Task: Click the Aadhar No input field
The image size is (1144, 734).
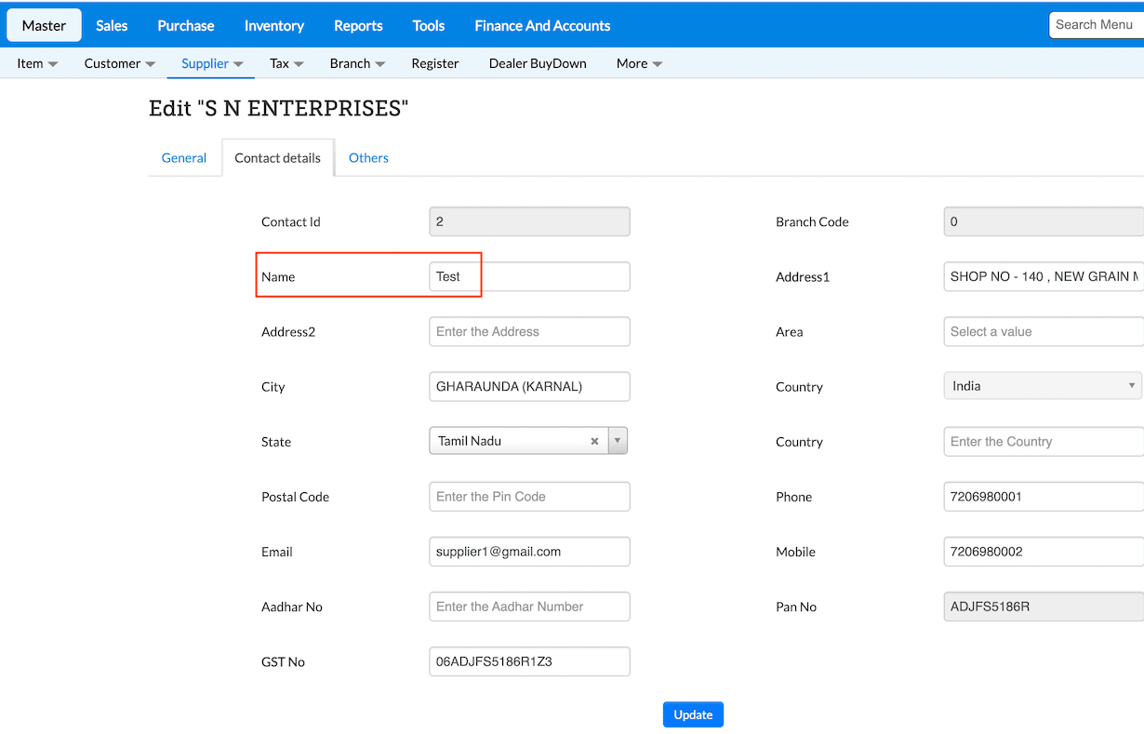Action: point(529,607)
